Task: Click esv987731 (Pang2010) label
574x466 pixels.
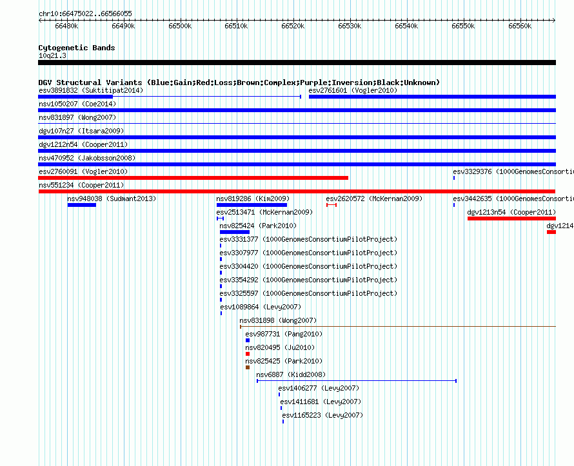Action: [284, 334]
